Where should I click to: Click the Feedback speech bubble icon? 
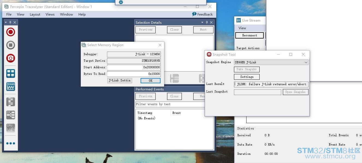coord(194,14)
